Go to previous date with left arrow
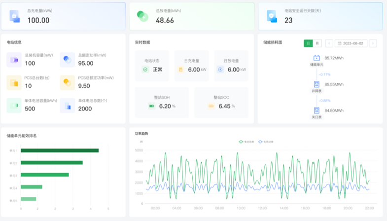387x221 pixels. pyautogui.click(x=329, y=43)
